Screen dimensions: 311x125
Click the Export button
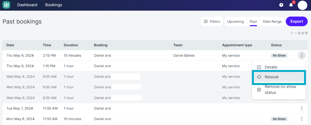(x=297, y=22)
